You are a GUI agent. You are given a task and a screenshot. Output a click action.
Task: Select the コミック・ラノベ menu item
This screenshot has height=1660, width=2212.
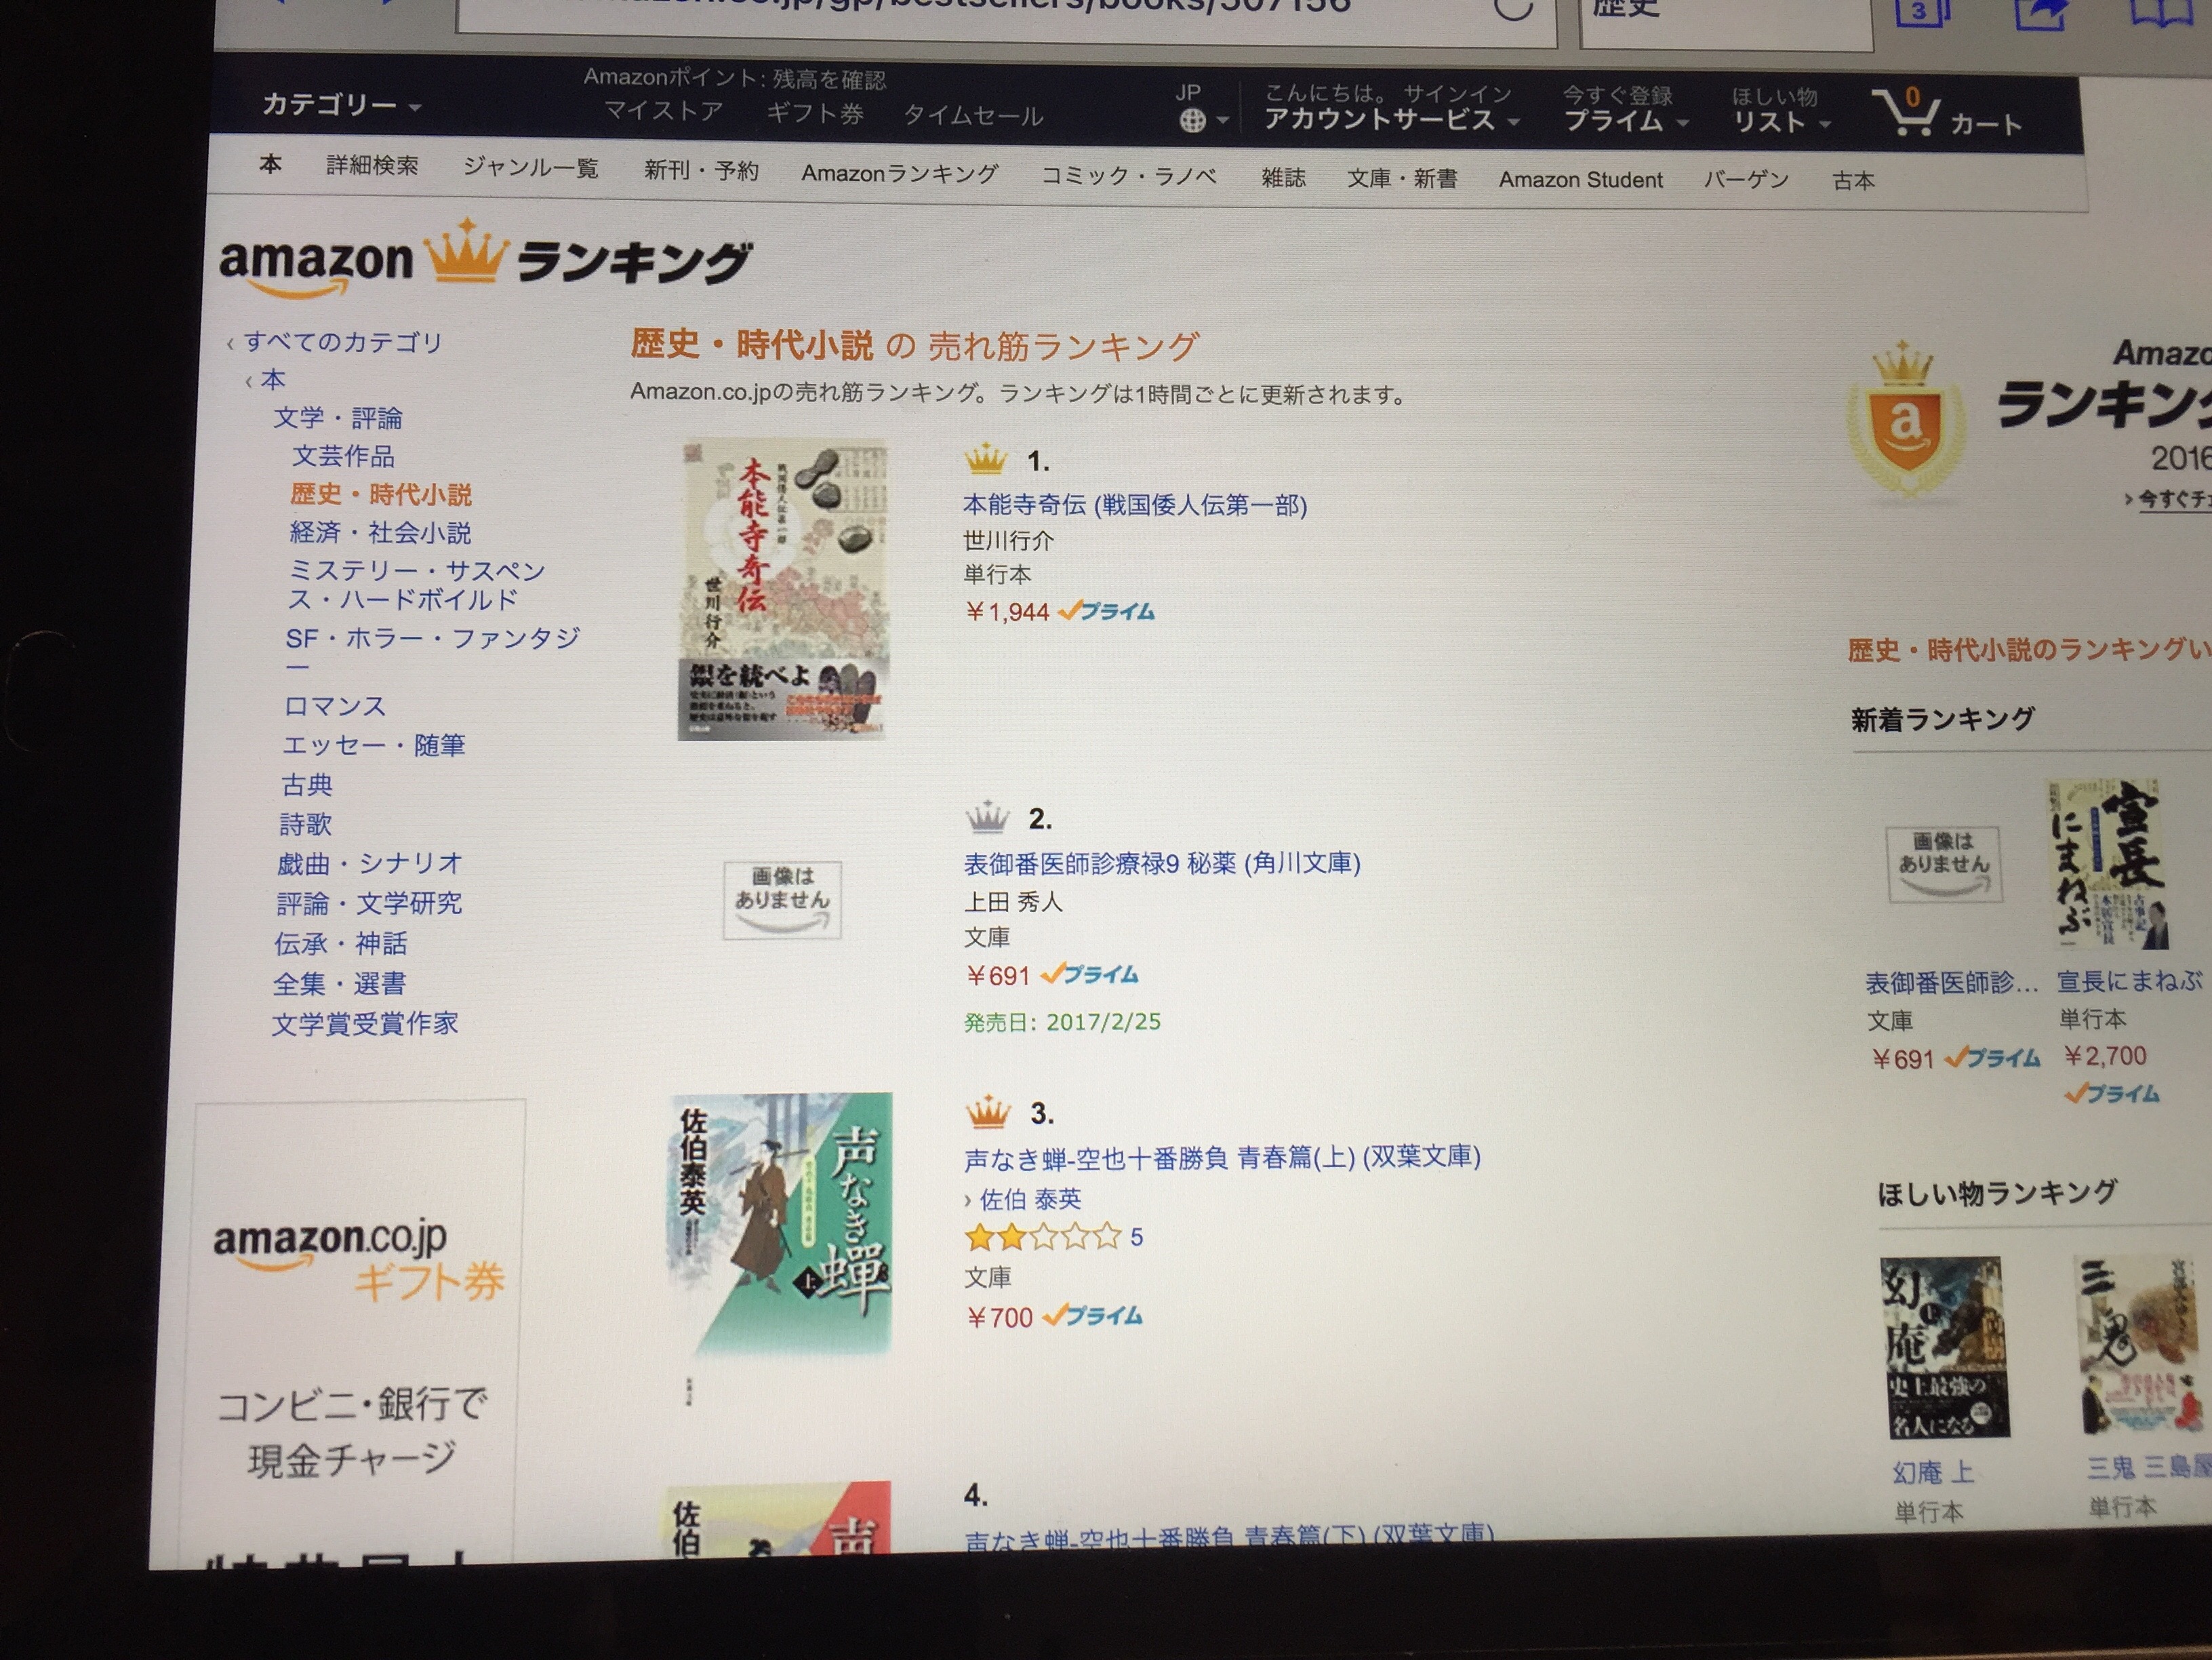pyautogui.click(x=1129, y=176)
